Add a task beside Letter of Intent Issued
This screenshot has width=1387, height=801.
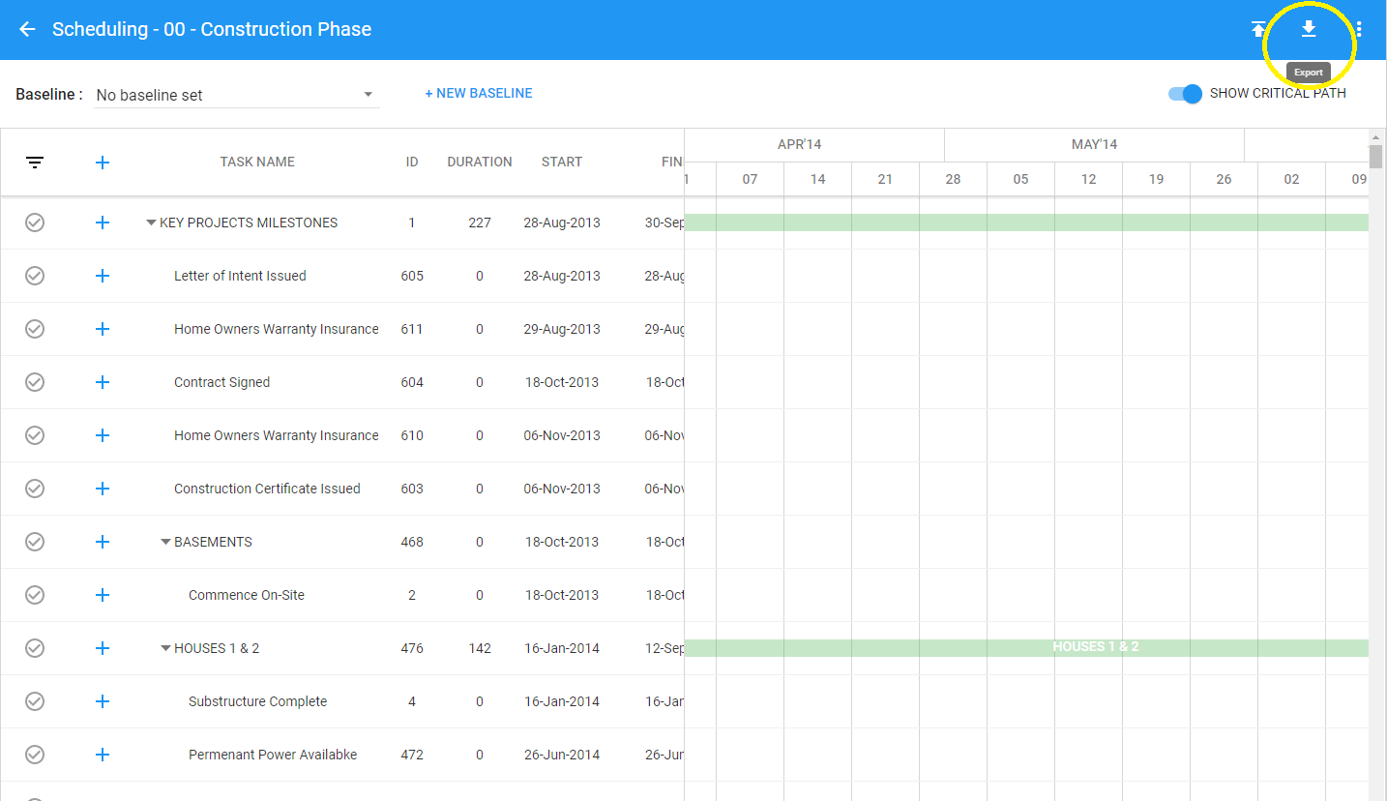(103, 276)
